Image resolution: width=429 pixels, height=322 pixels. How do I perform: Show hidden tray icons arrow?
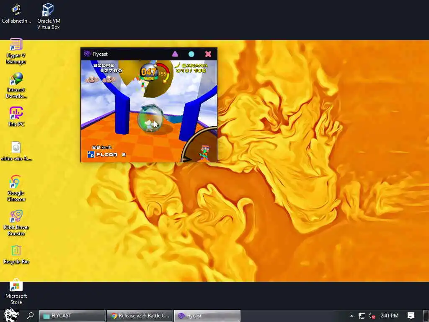(351, 316)
